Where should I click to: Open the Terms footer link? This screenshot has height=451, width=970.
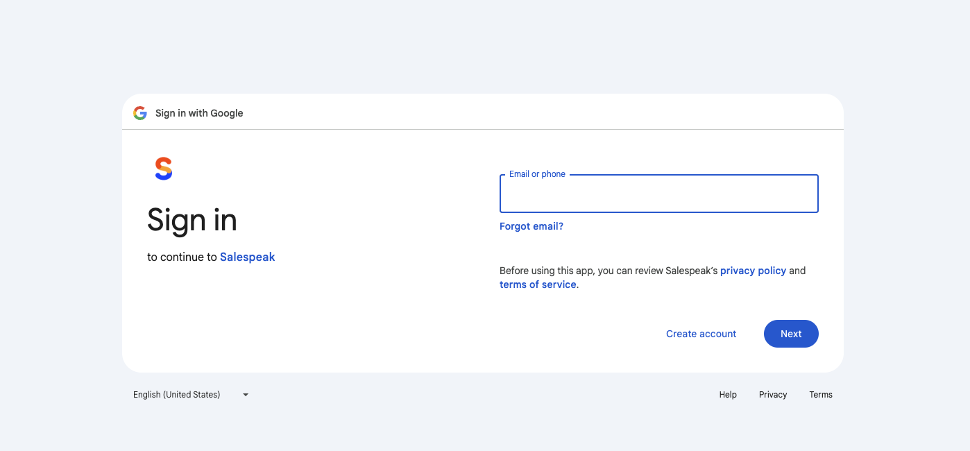point(821,395)
